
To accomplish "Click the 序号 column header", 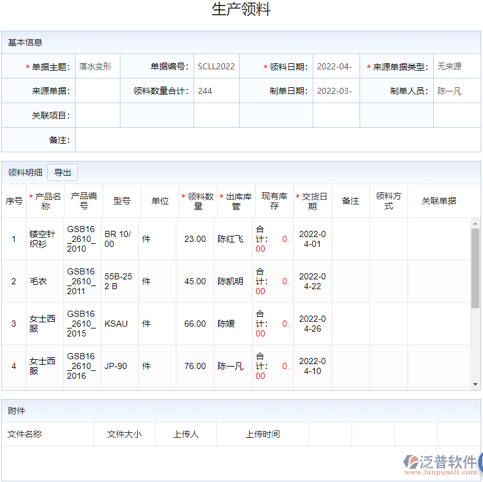I will click(x=14, y=201).
